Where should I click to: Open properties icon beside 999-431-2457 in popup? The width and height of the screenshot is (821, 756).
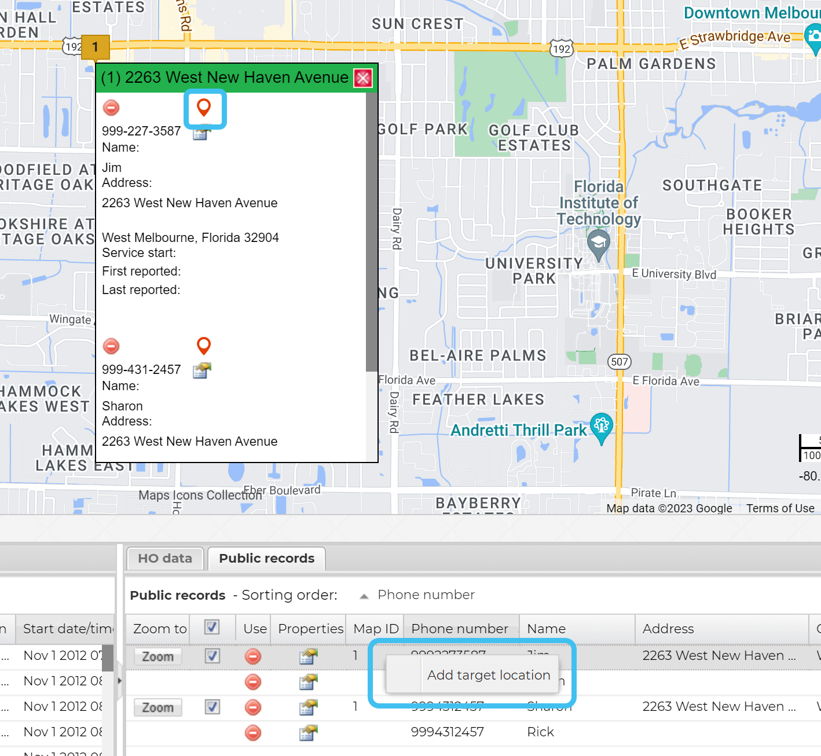(201, 370)
